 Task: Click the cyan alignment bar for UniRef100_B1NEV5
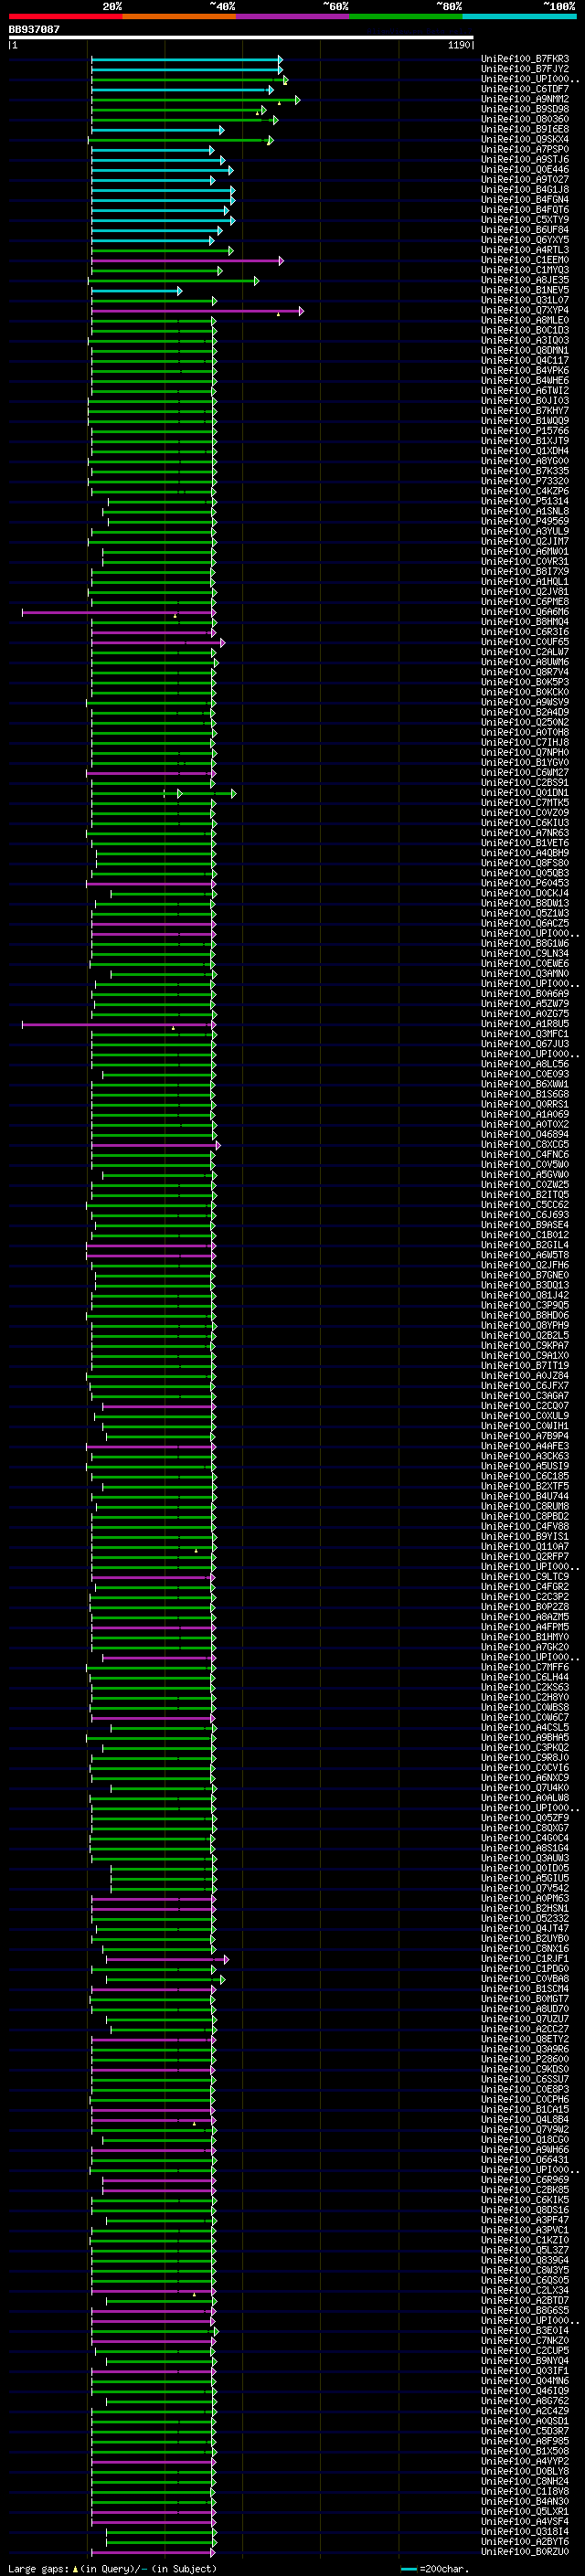click(x=137, y=291)
